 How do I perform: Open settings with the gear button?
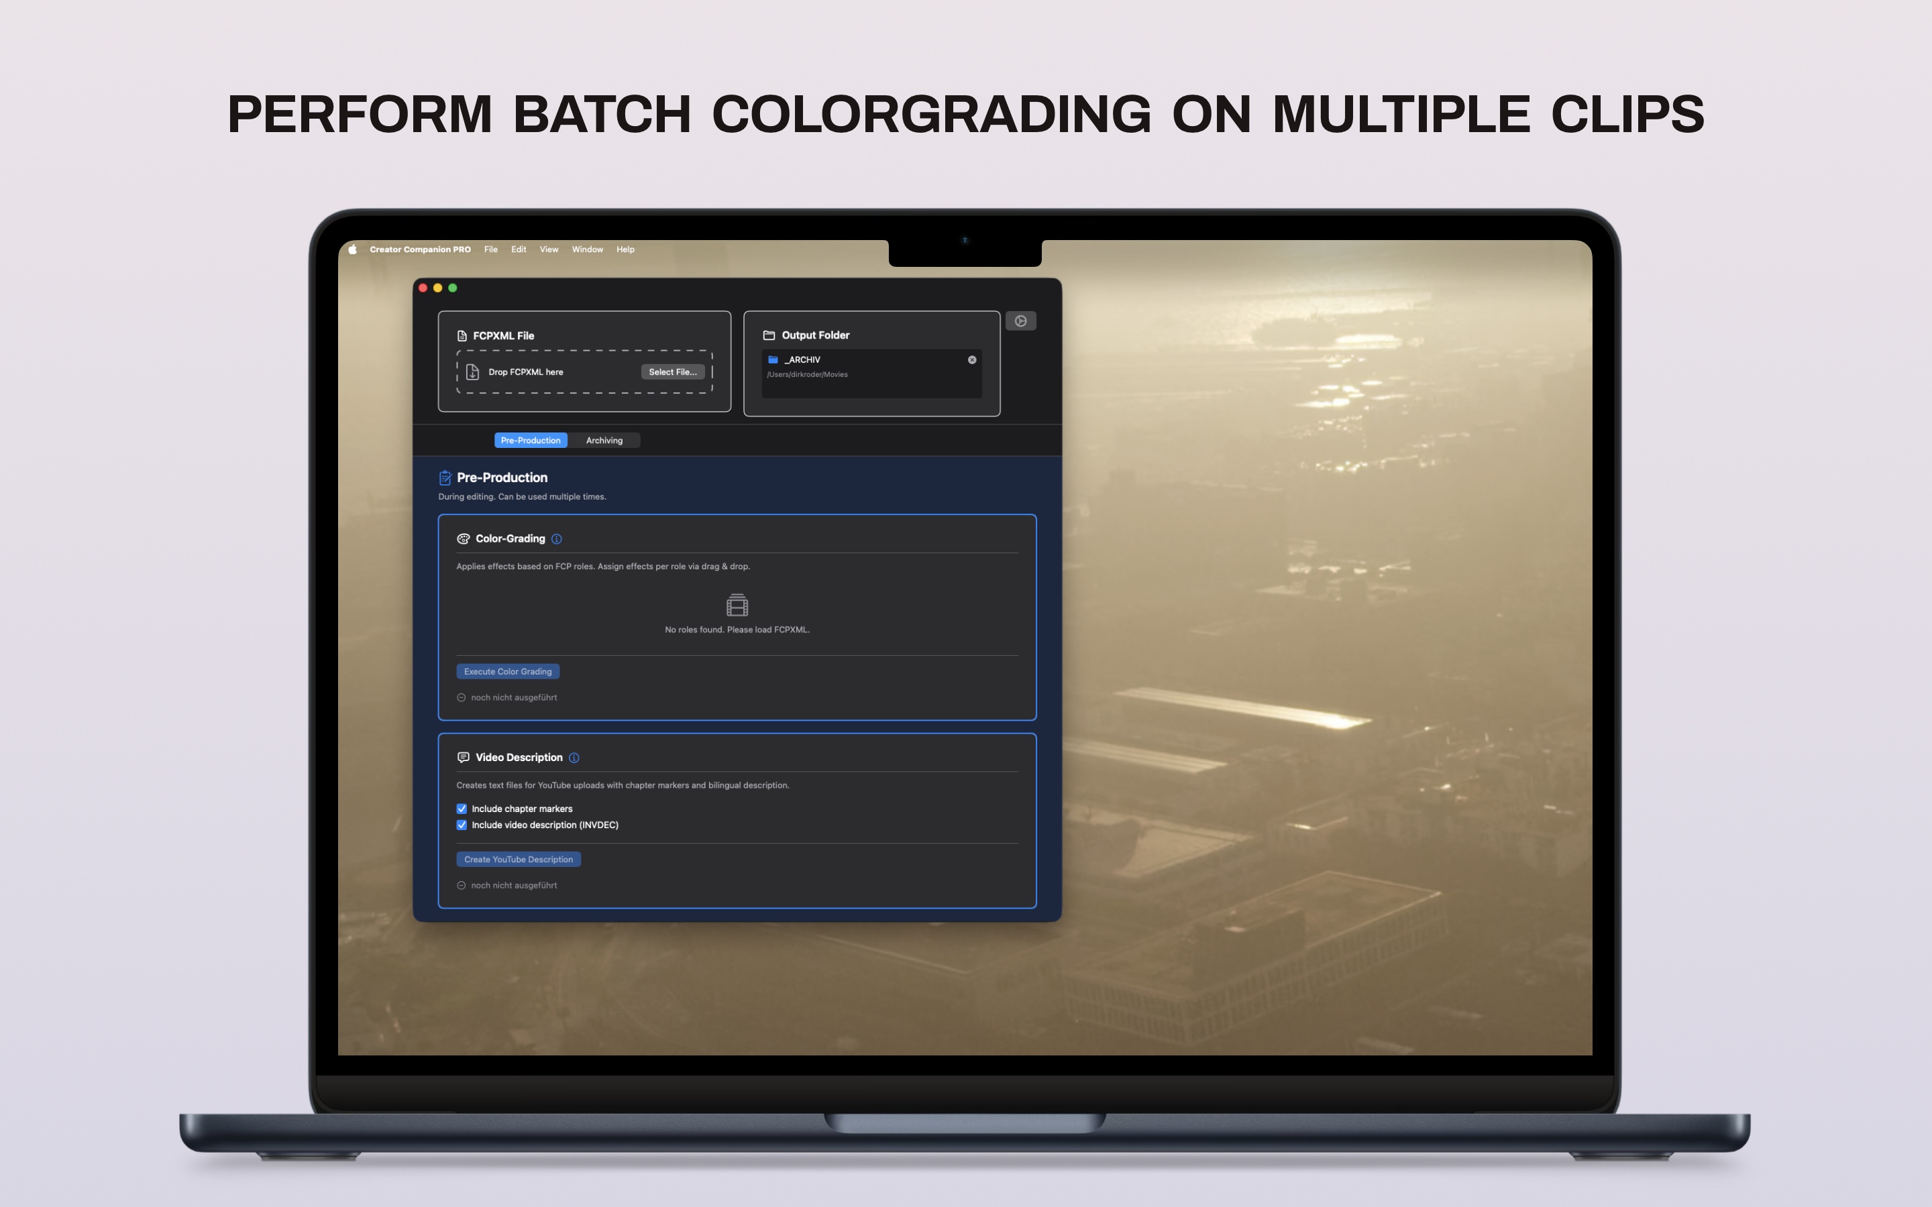click(1021, 321)
